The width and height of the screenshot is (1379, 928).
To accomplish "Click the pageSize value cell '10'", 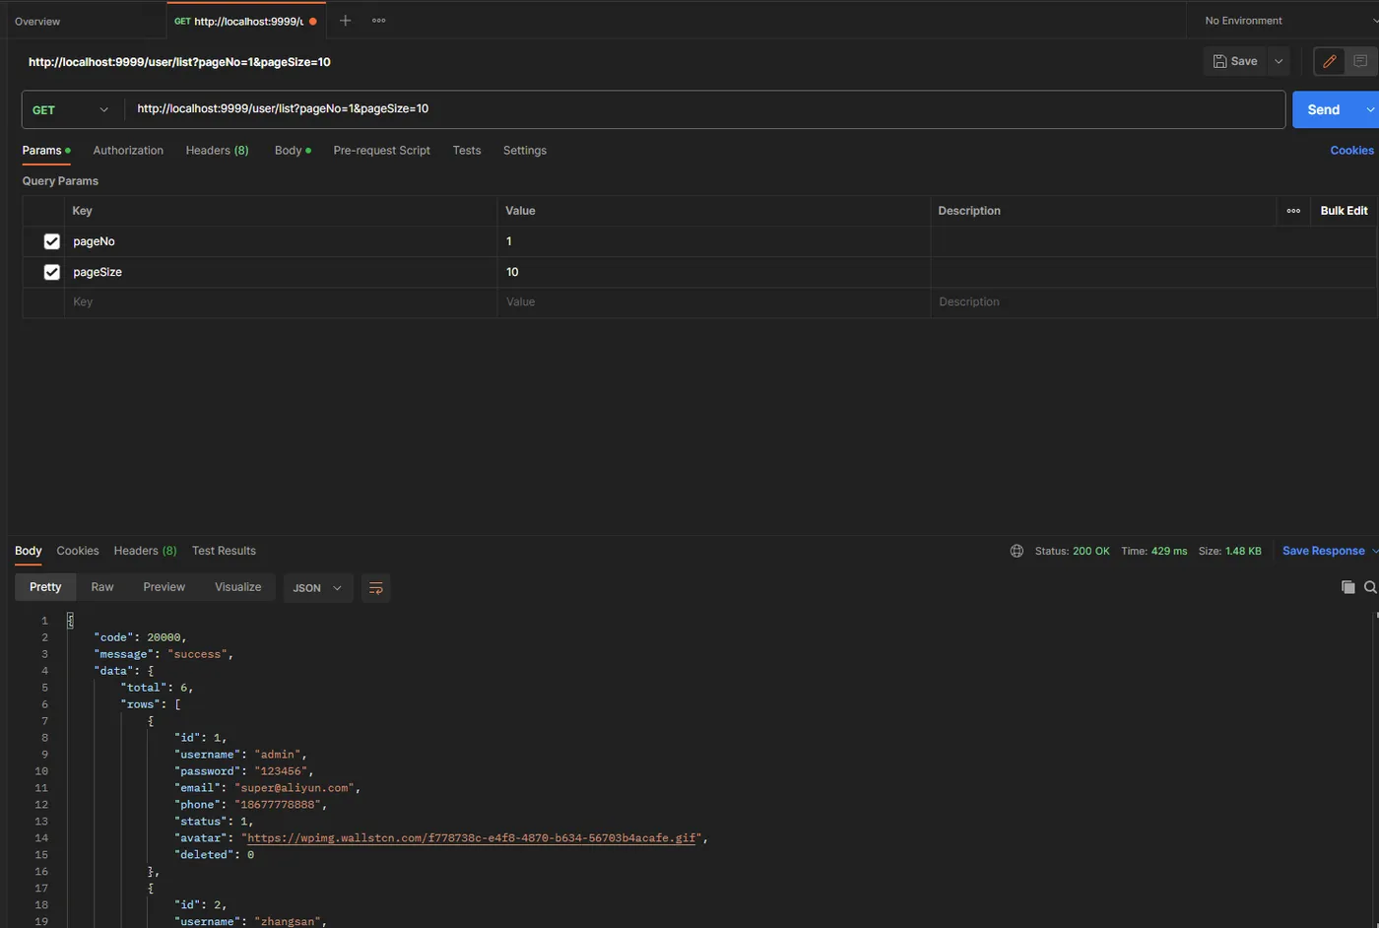I will tap(713, 272).
